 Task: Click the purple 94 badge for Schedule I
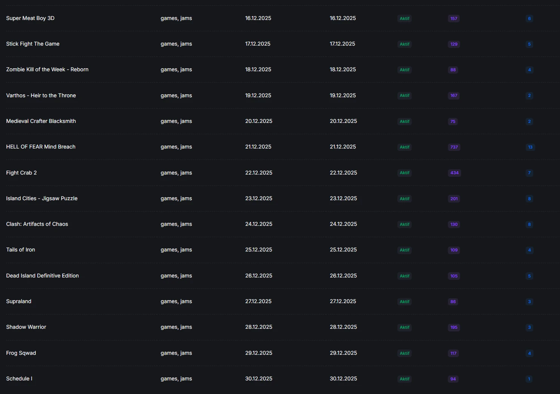click(x=453, y=379)
